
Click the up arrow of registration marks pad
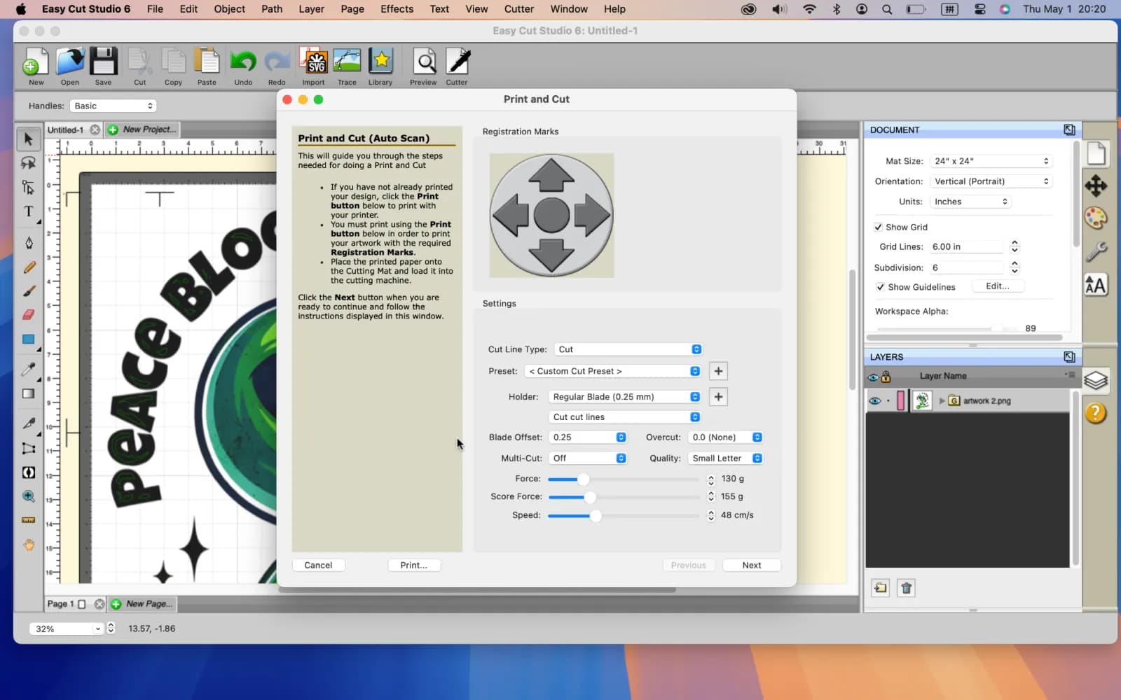pyautogui.click(x=551, y=176)
